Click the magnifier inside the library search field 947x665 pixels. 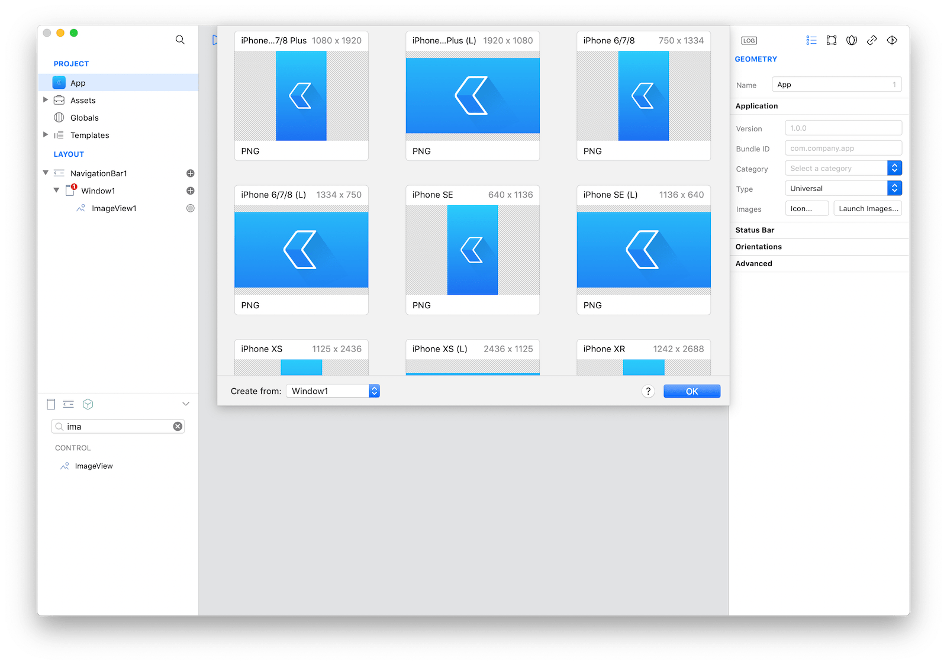coord(59,427)
